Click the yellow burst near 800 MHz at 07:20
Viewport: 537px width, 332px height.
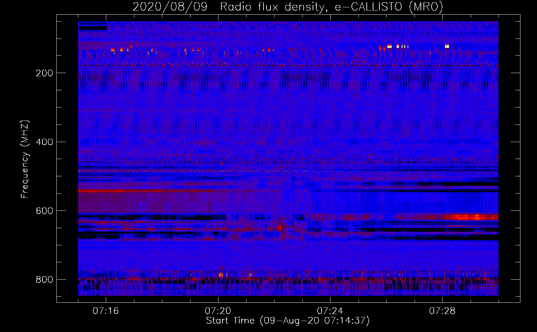pos(221,275)
